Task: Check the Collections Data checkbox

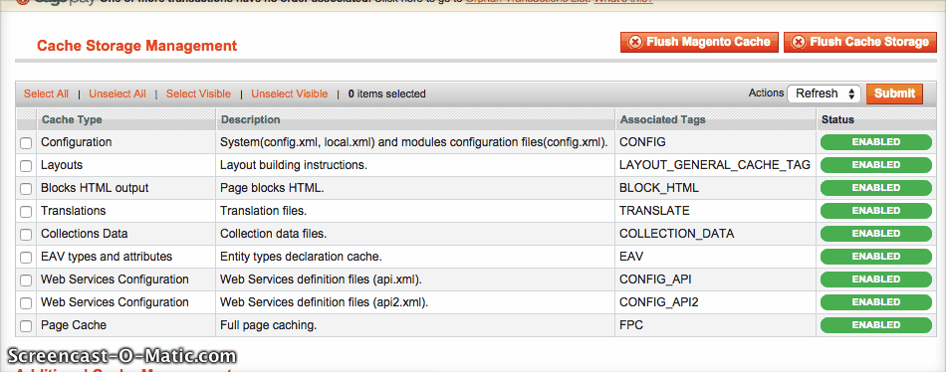Action: point(26,235)
